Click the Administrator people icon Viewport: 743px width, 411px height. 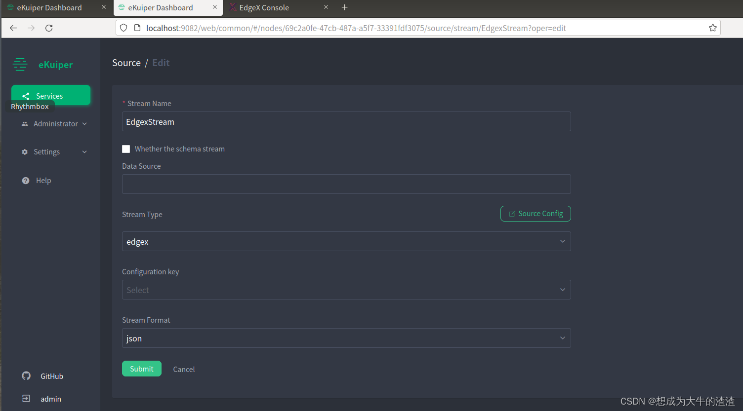pos(25,124)
